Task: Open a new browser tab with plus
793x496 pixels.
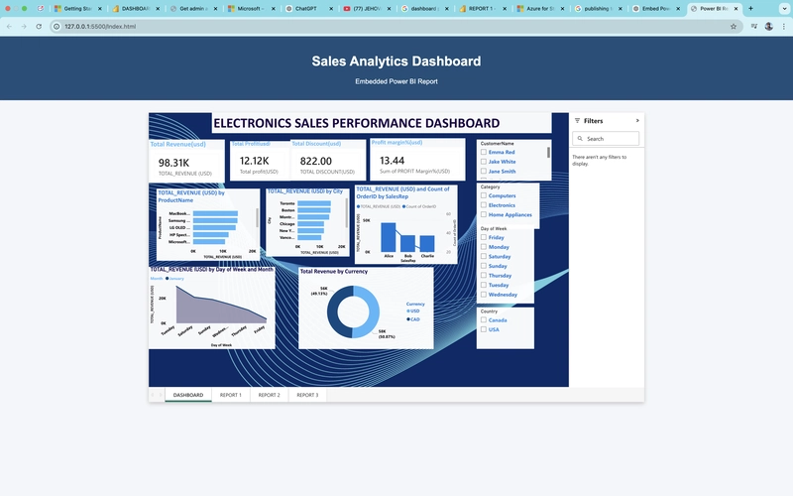Action: click(x=750, y=9)
